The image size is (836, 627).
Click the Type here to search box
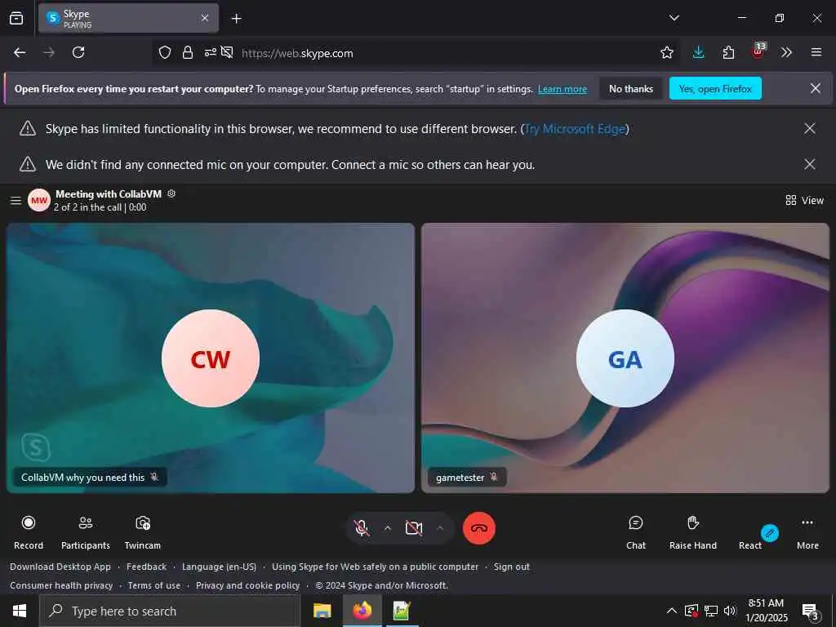[170, 611]
